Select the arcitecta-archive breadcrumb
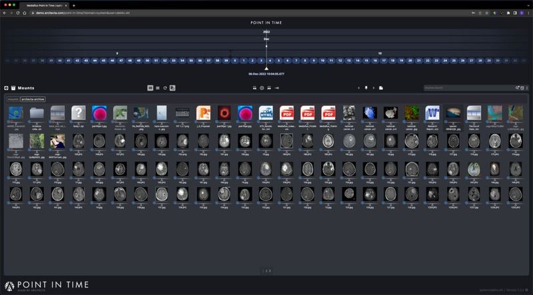 click(33, 99)
